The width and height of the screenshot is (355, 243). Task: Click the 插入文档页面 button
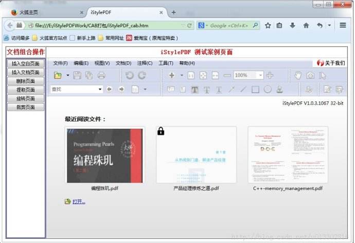tap(26, 72)
